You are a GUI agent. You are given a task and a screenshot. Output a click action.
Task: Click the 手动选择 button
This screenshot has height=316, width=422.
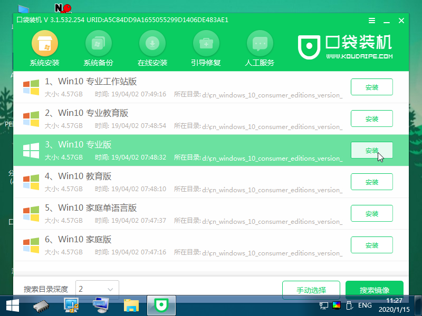coord(311,289)
